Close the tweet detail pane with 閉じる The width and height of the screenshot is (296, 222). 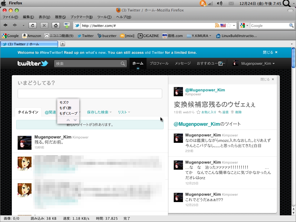pyautogui.click(x=267, y=79)
